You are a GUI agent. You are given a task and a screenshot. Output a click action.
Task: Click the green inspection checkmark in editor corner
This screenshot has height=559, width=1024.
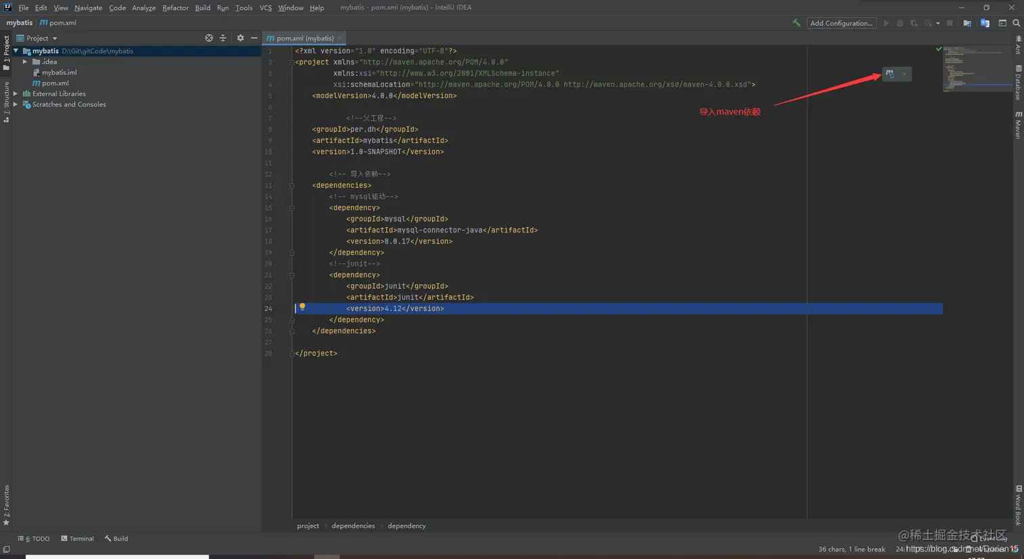pos(939,49)
